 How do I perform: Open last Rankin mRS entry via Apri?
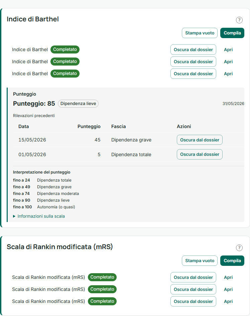[228, 302]
